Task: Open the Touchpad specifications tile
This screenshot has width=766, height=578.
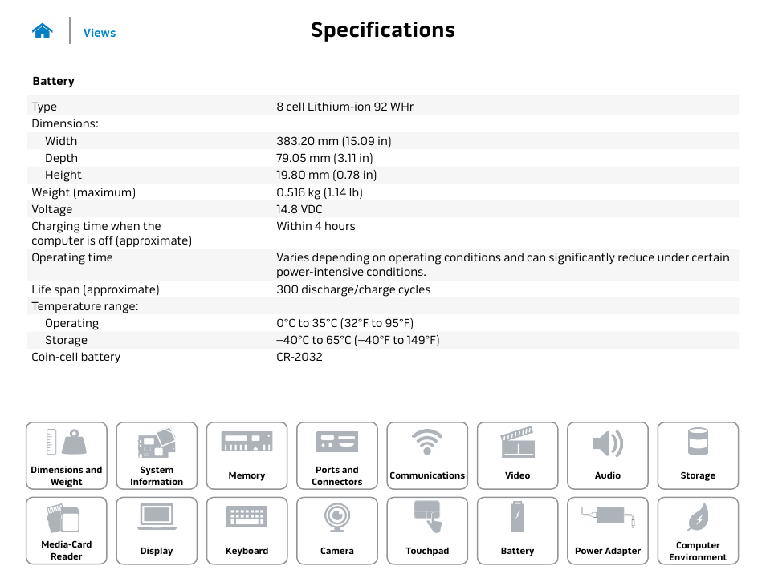Action: point(427,531)
